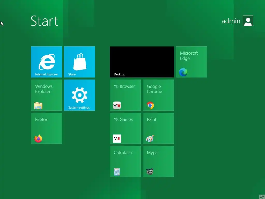This screenshot has height=199, width=265.
Task: Open the Internet Explorer tile
Action: [47, 62]
